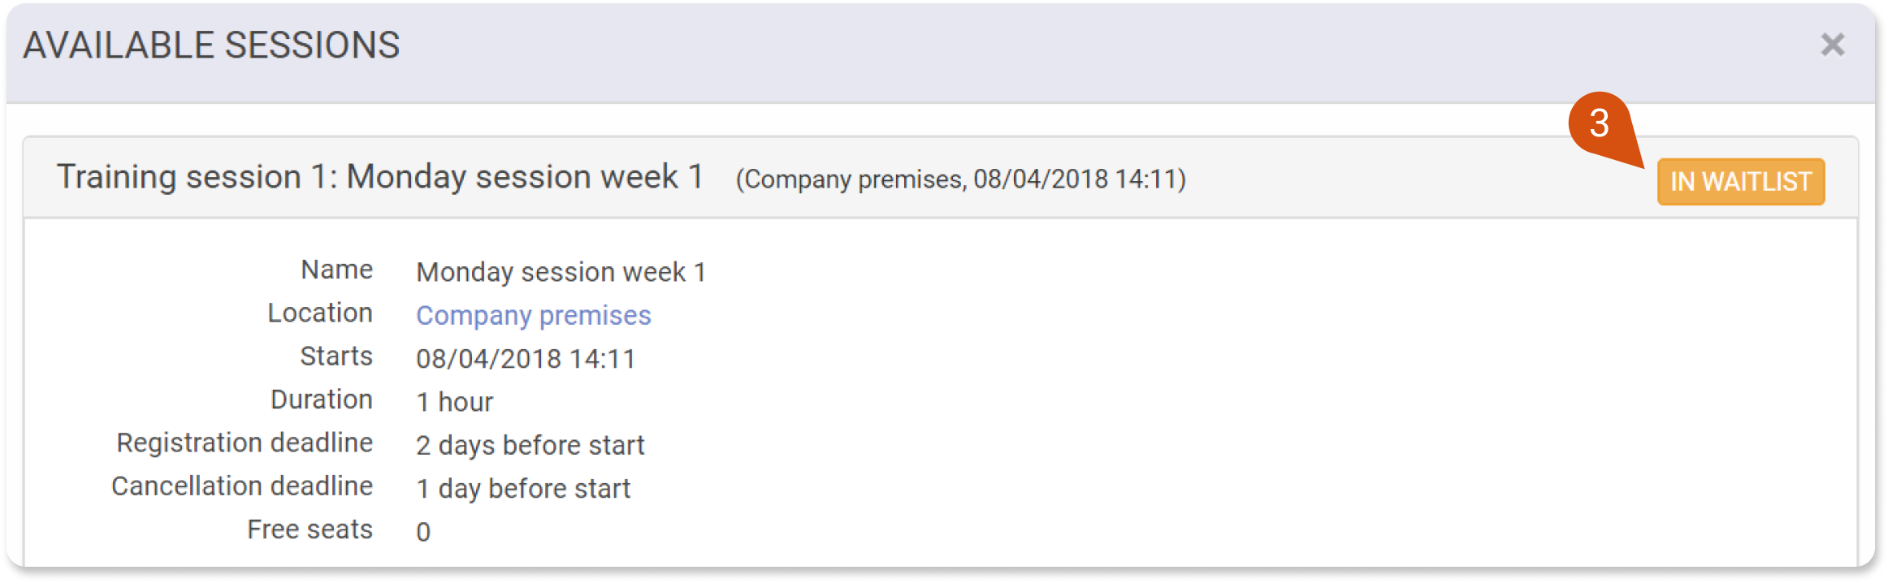Click the Cancellation deadline label
Screen dimensions: 1888x583
242,486
